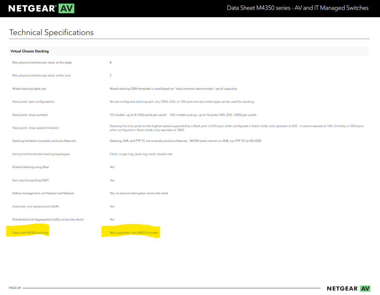Click the NETGEAR AV logo in footer
The height and width of the screenshot is (295, 380).
[348, 289]
